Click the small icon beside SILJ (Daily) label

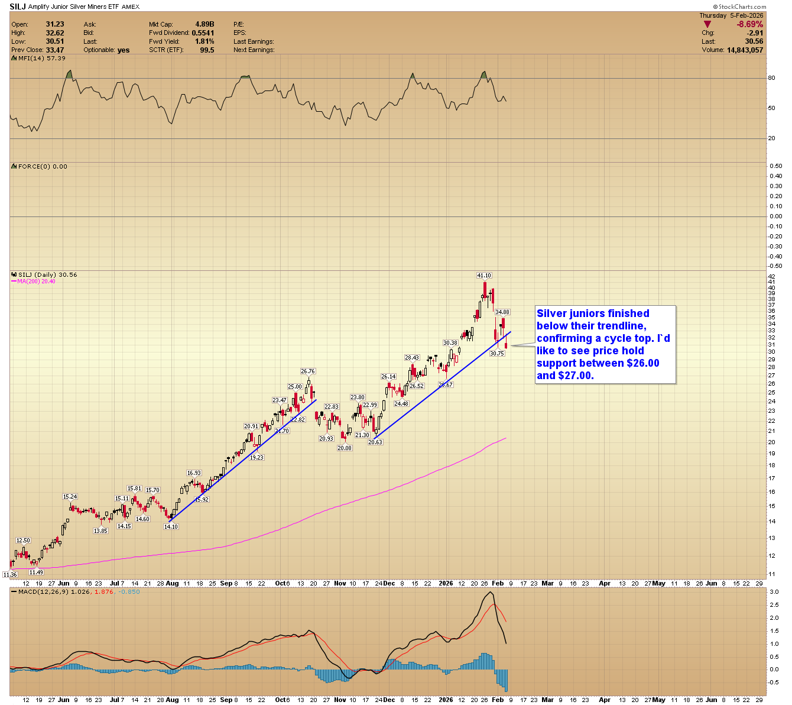click(14, 274)
